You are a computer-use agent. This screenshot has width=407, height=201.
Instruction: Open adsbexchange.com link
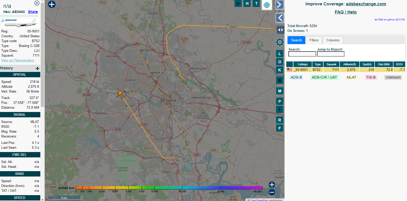coord(366,4)
